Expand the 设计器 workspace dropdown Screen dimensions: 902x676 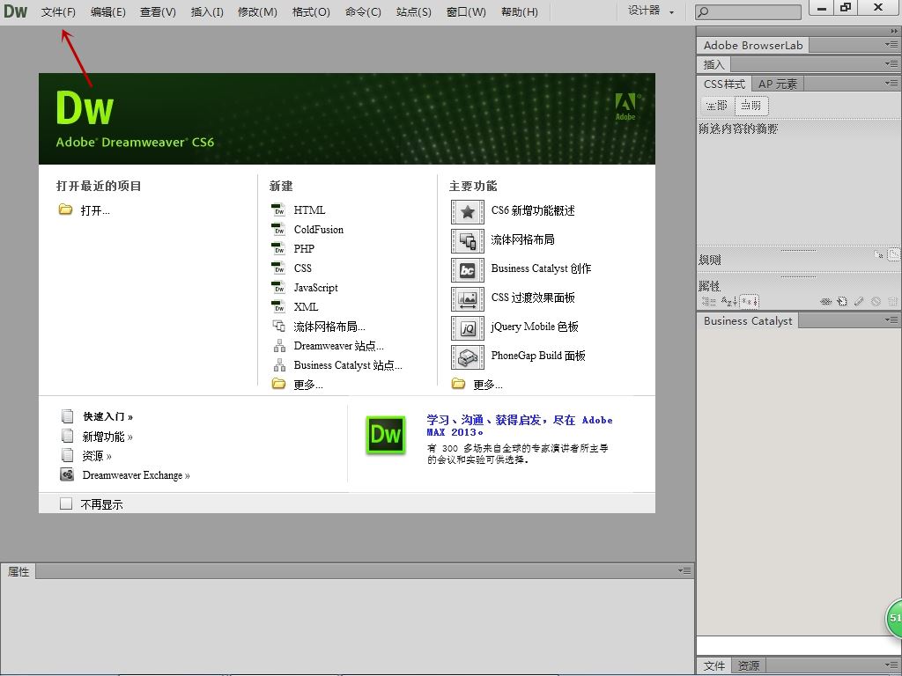(x=651, y=11)
